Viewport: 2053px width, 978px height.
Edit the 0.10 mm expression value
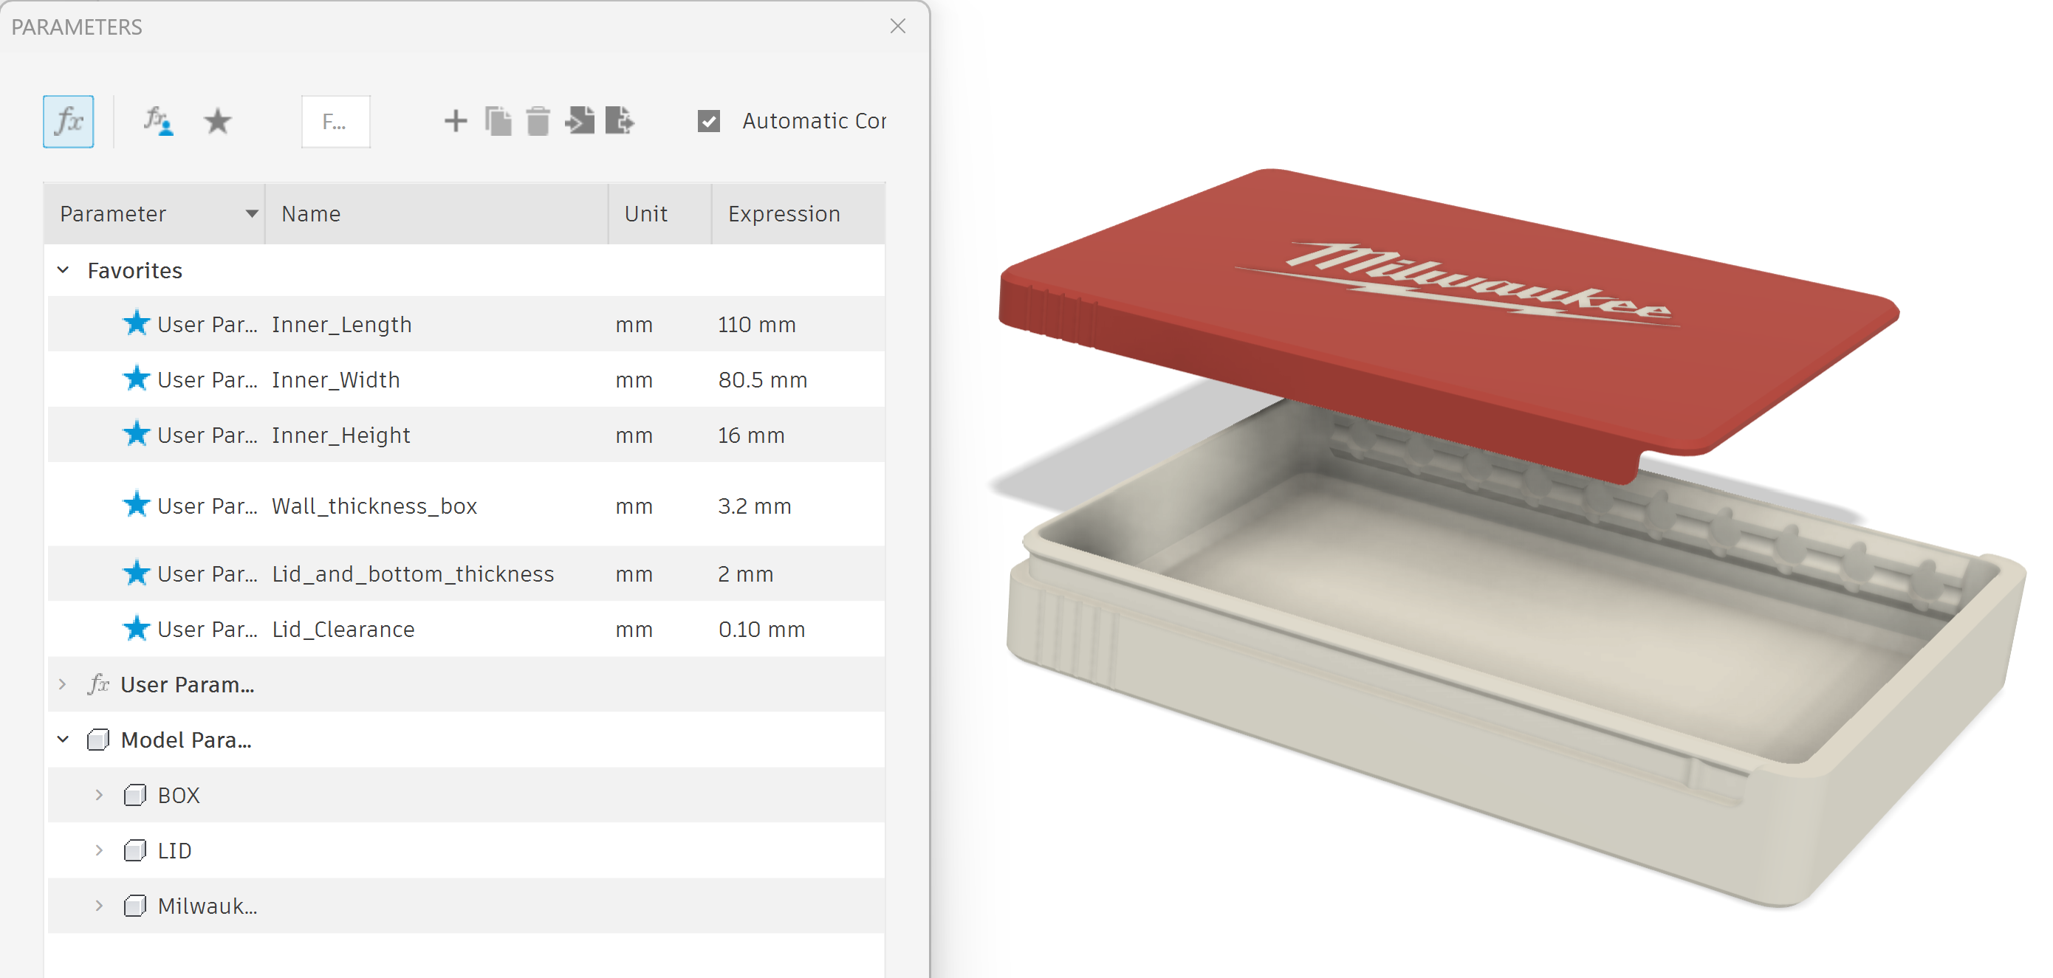point(762,629)
